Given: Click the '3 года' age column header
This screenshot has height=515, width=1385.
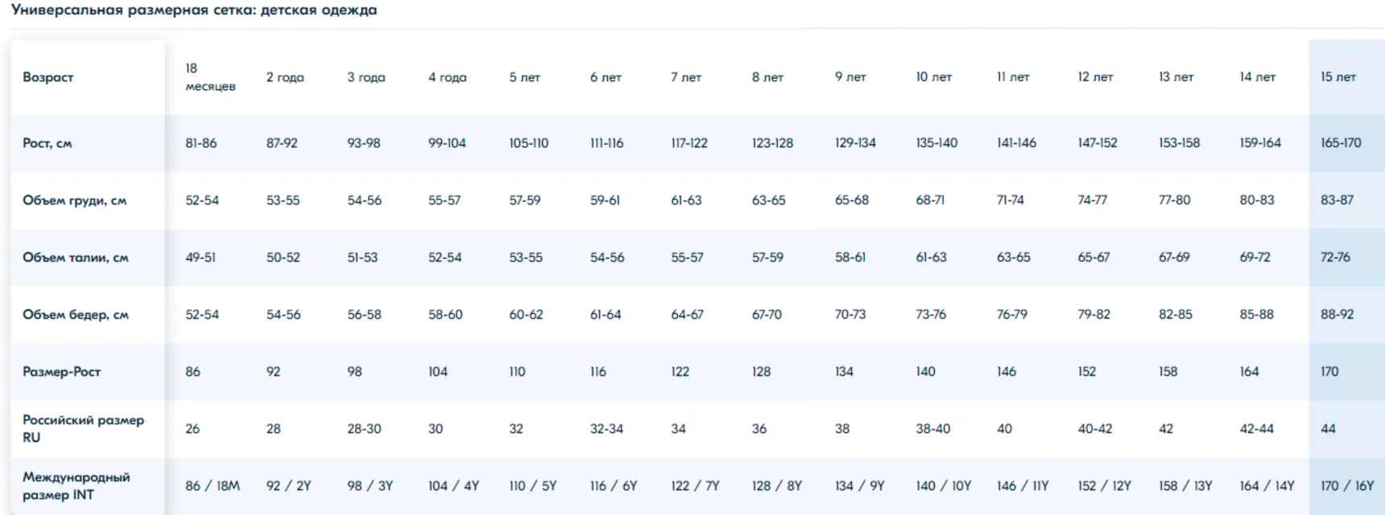Looking at the screenshot, I should click(366, 77).
